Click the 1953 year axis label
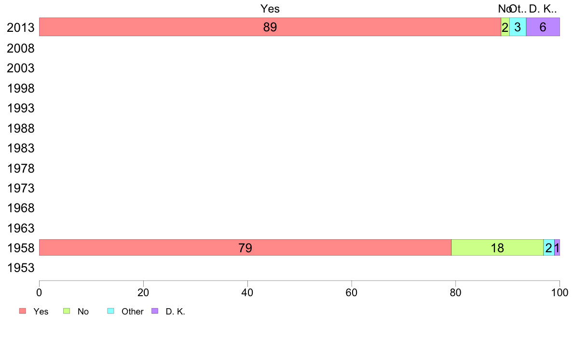Image resolution: width=573 pixels, height=355 pixels. (20, 268)
